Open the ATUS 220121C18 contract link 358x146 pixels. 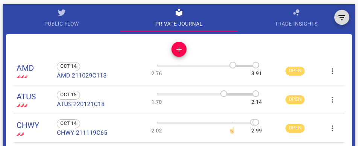pos(81,104)
